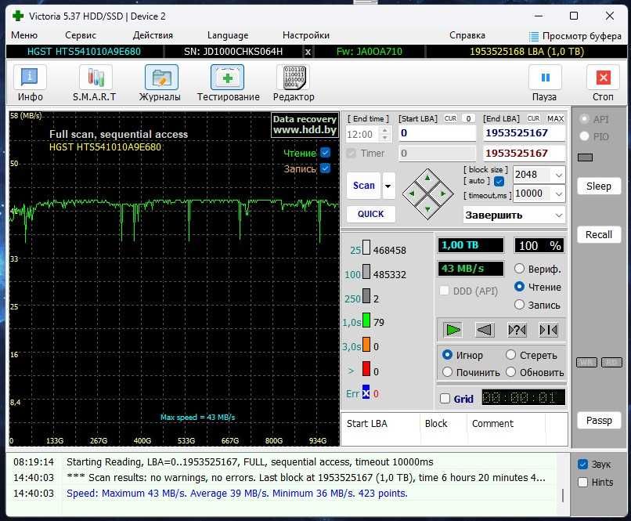Click the up arrow on the navigation diamond
Screen dimensions: 631x521
[x=427, y=178]
